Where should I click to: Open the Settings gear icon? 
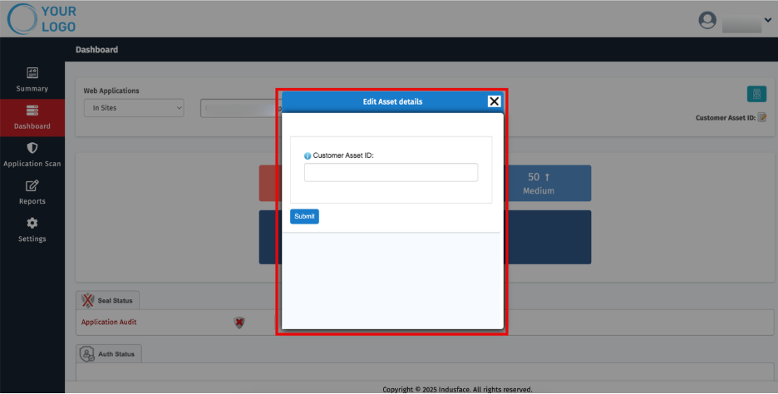point(32,223)
